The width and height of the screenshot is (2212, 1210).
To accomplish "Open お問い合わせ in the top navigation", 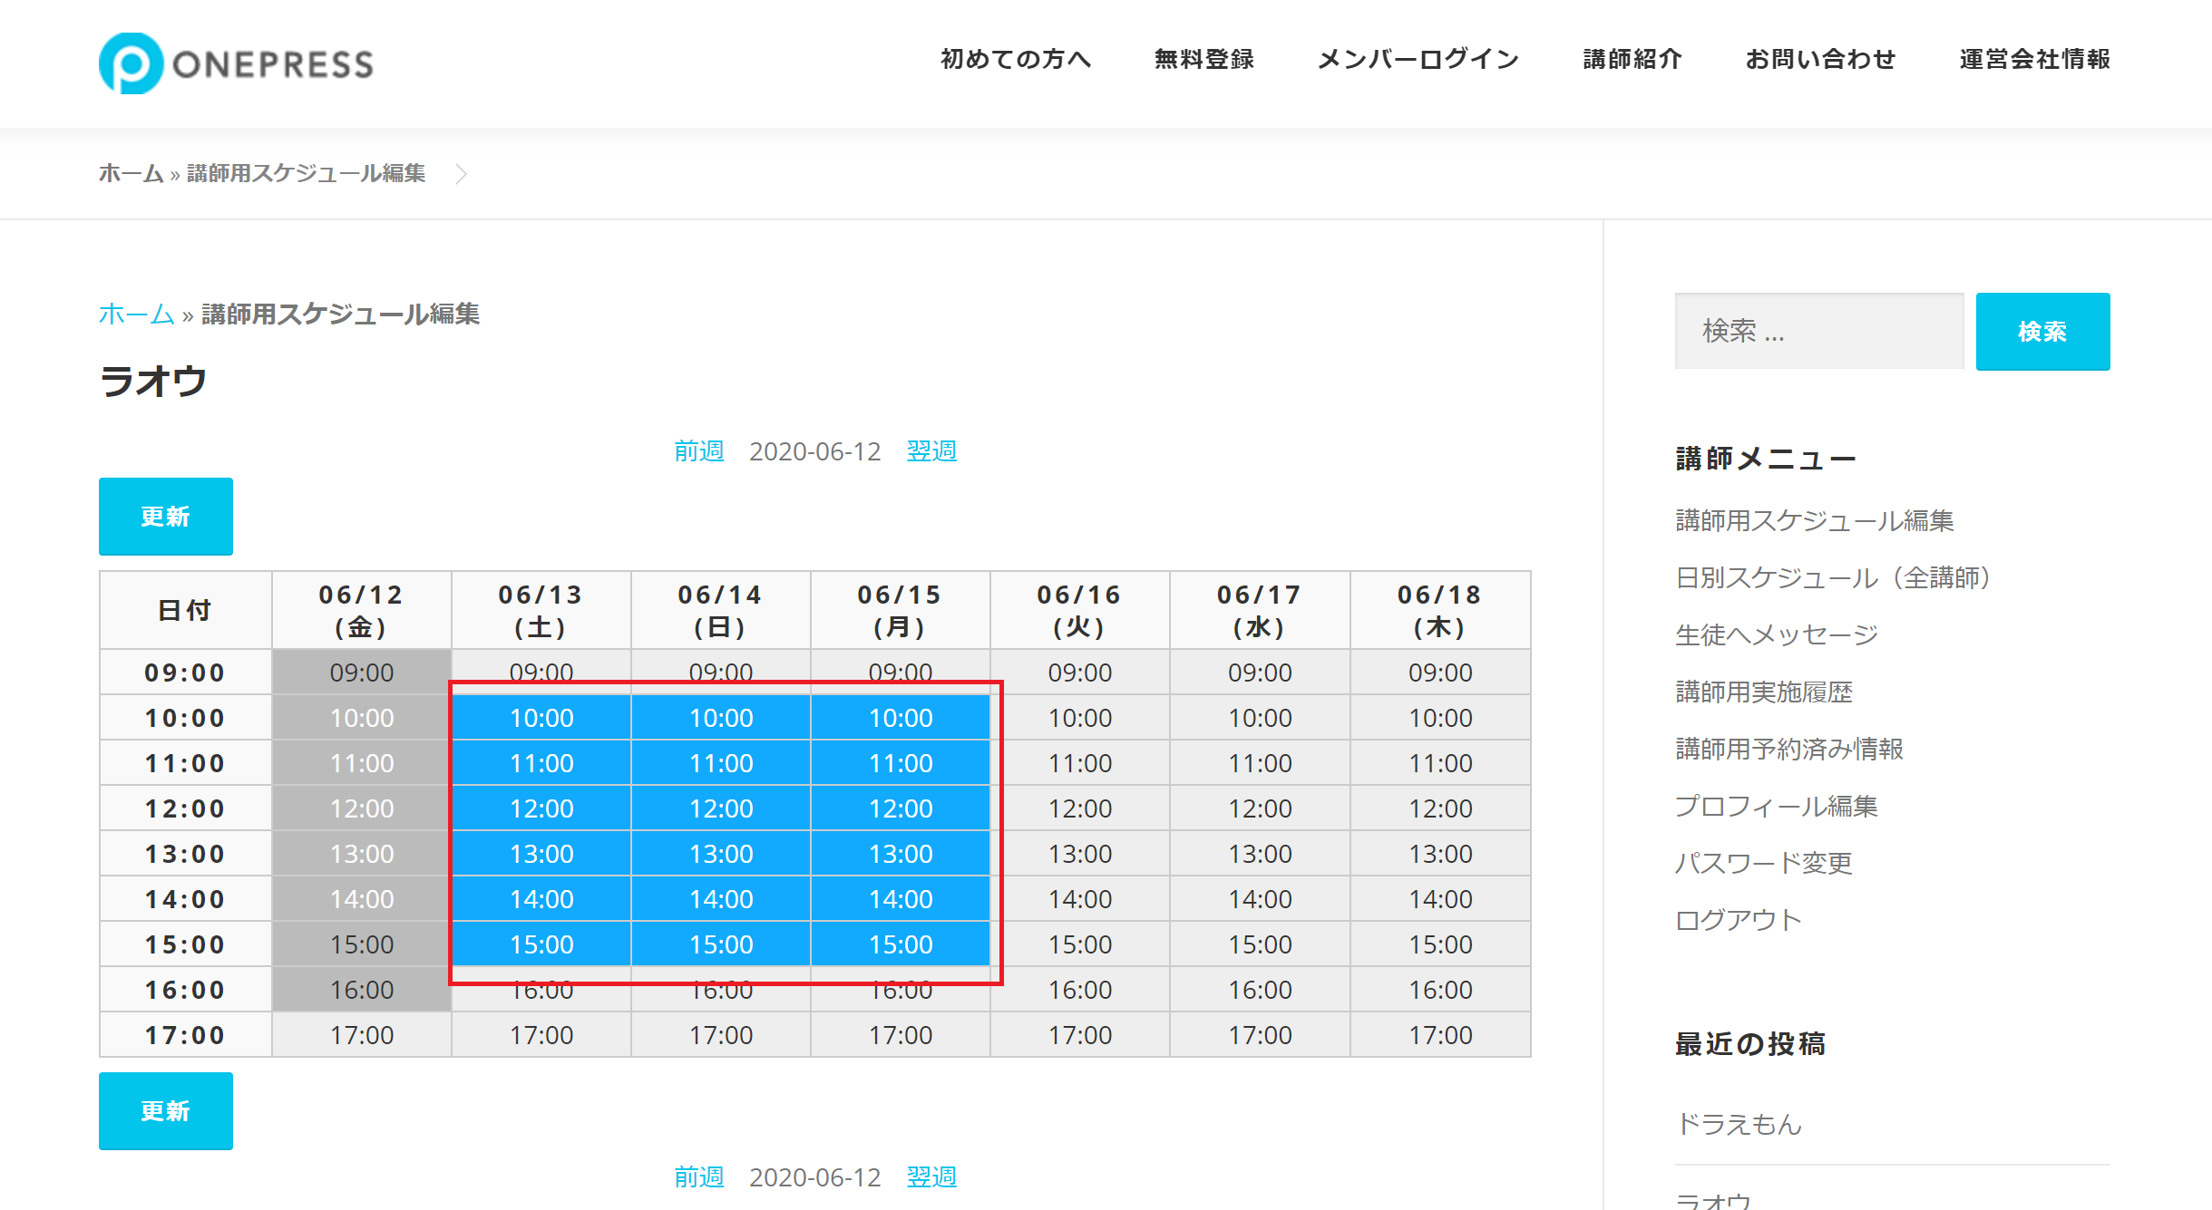I will click(1821, 59).
